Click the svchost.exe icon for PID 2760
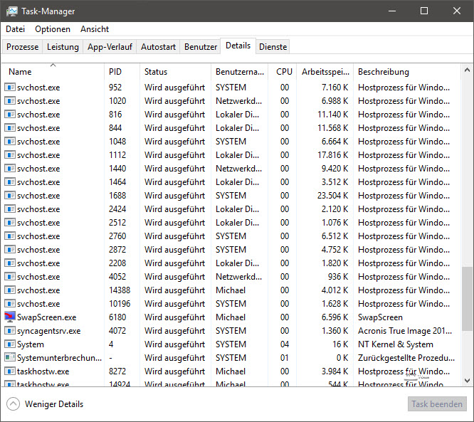Viewport: 474px width, 422px height. [10, 236]
